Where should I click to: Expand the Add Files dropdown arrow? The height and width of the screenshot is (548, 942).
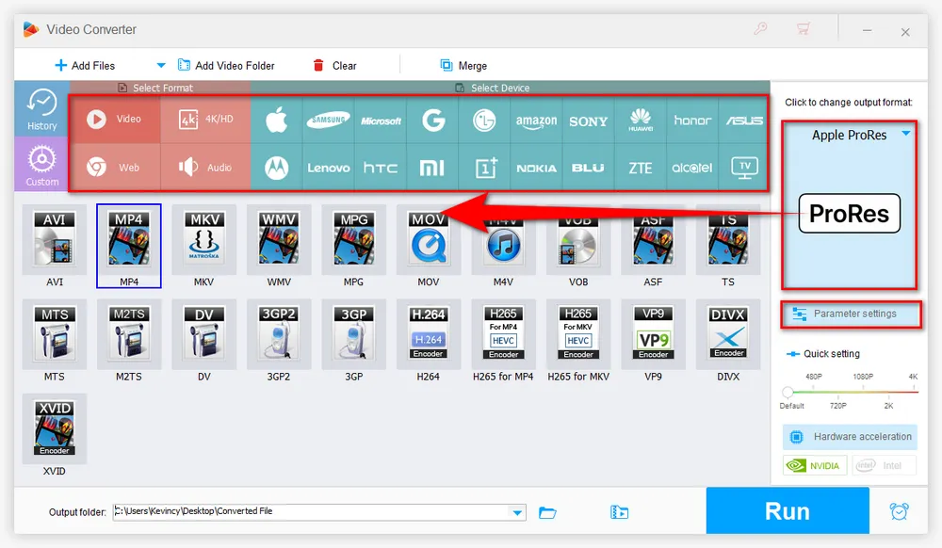(160, 66)
